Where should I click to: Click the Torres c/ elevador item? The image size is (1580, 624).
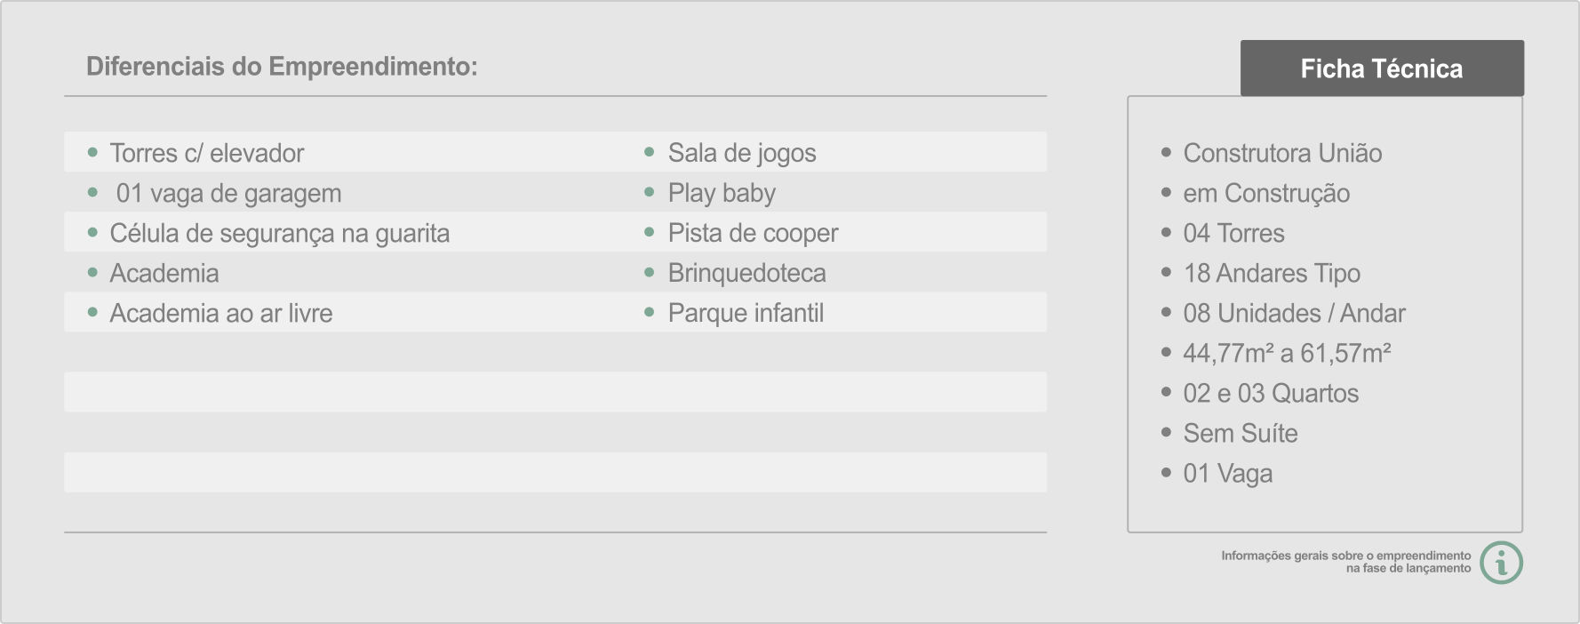[207, 153]
